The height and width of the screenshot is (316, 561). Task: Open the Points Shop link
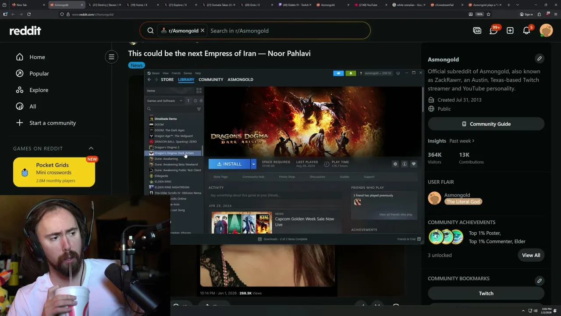[287, 177]
